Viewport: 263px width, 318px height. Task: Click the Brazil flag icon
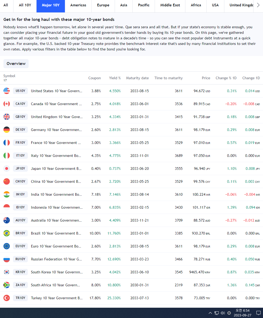[x=7, y=233]
